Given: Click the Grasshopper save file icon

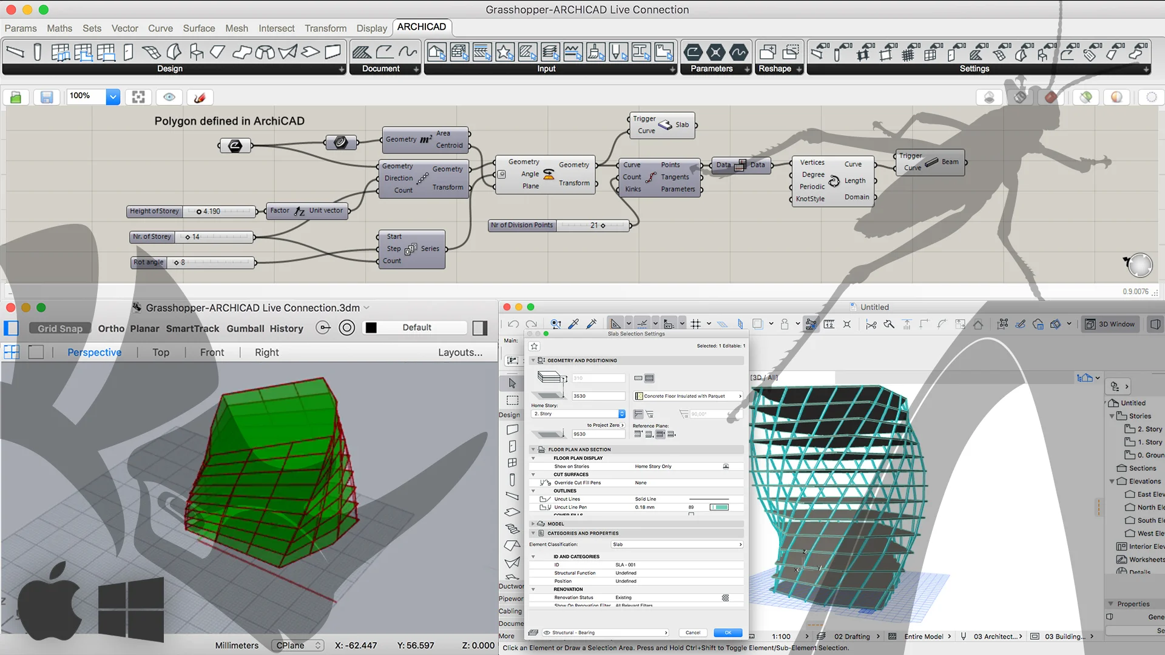Looking at the screenshot, I should coord(47,97).
